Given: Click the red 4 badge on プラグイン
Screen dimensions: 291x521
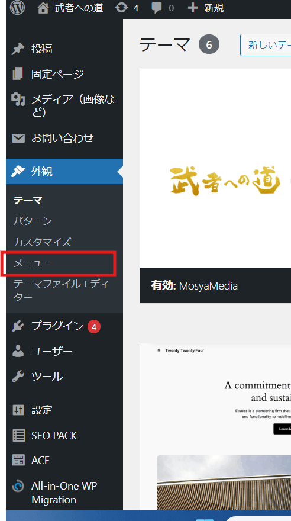Looking at the screenshot, I should 94,327.
